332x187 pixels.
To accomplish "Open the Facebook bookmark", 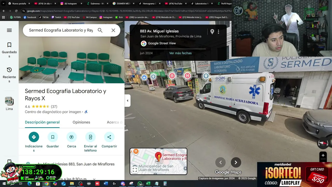I will pos(30,17).
